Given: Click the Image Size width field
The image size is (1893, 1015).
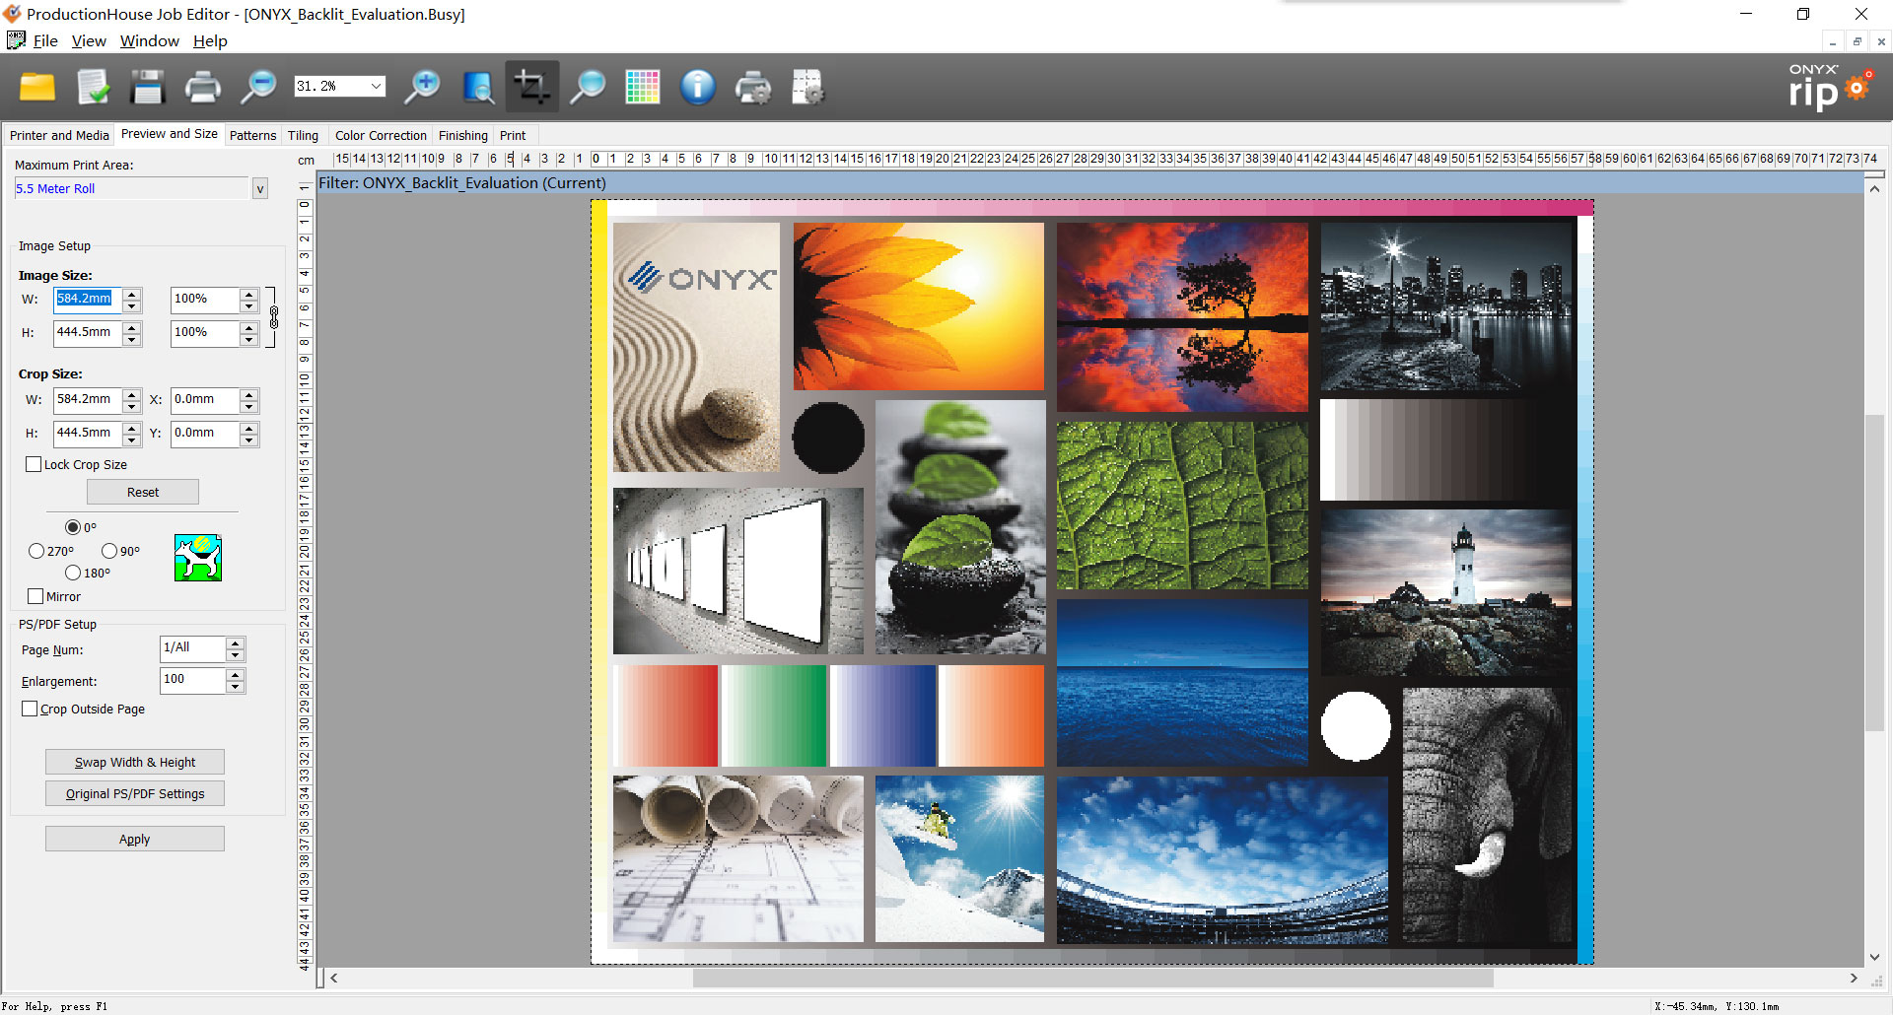Looking at the screenshot, I should click(87, 300).
